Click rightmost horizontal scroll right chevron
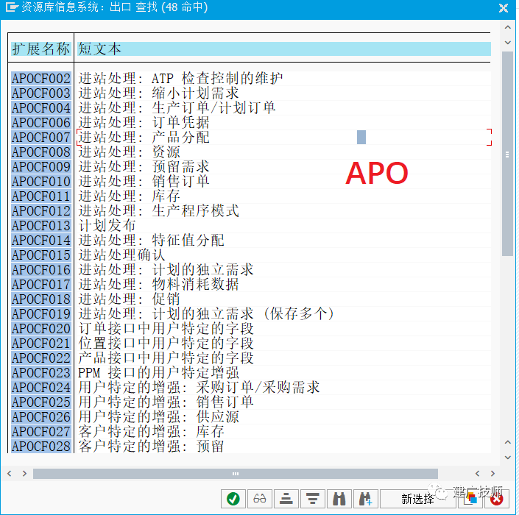The image size is (519, 515). [492, 473]
